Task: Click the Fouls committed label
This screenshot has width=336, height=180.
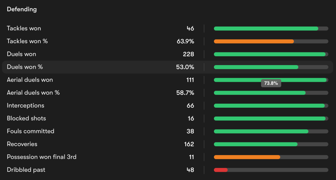Action: click(31, 131)
